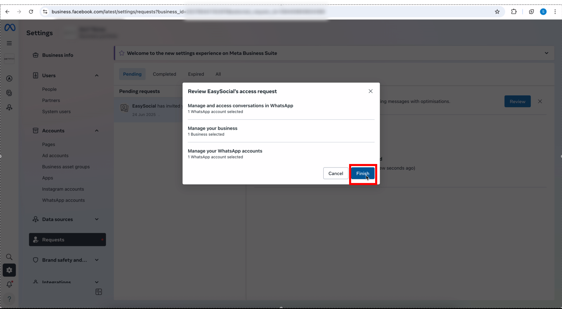Click site info icon in address bar
The image size is (562, 309).
click(x=45, y=12)
